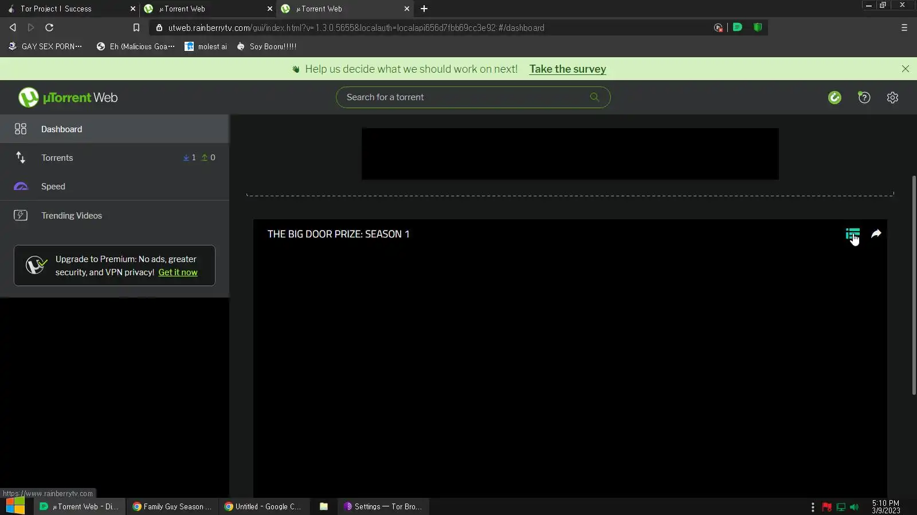Close the middle µTorrent Web tab
This screenshot has height=515, width=917.
point(270,9)
